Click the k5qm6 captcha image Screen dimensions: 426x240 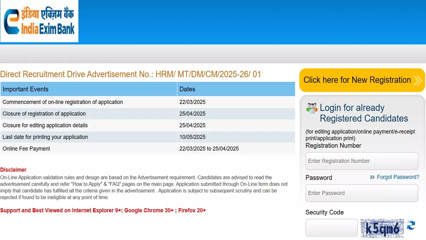pyautogui.click(x=382, y=228)
